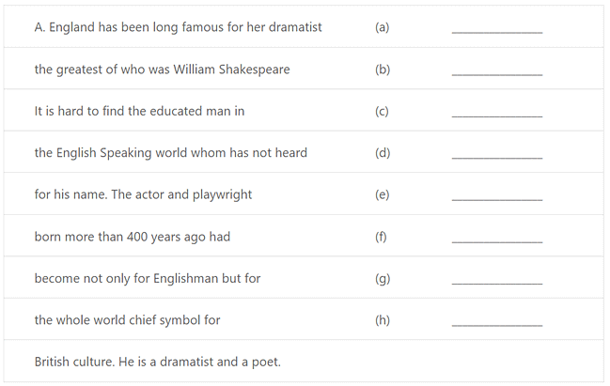Select the text 'It is hard to find'

139,111
